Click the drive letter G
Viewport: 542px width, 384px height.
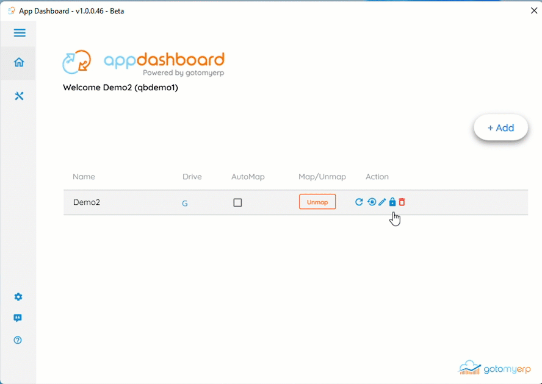coord(185,204)
